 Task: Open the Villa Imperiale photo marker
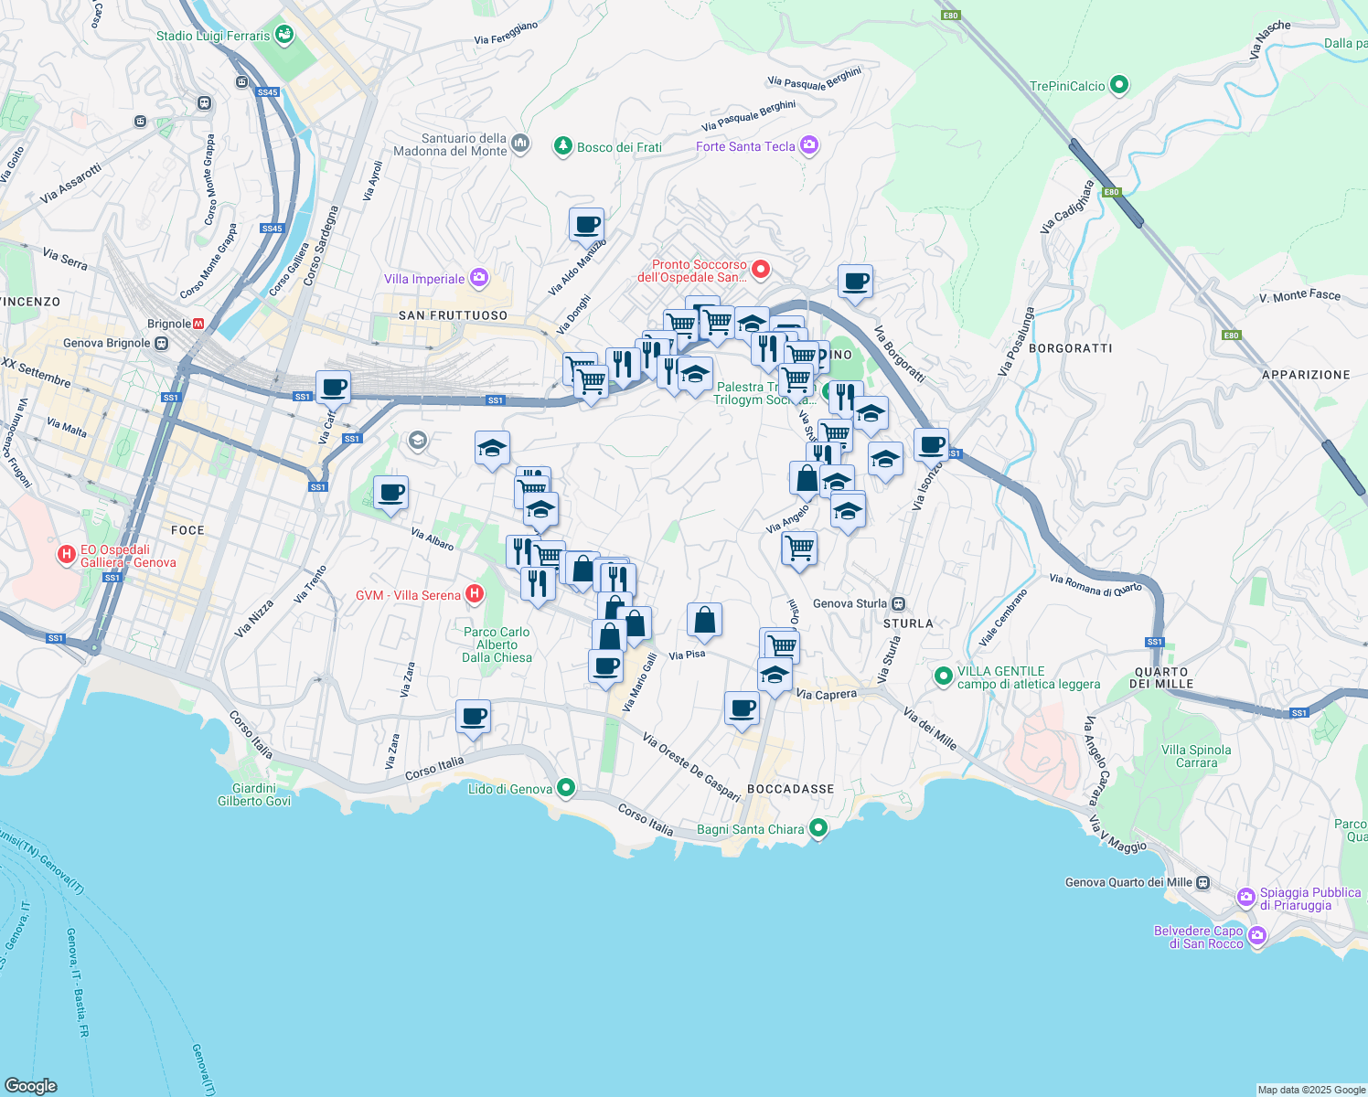point(478,278)
